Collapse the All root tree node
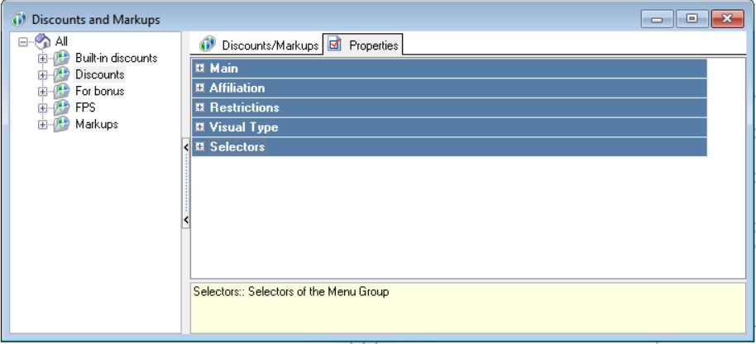Screen dimensions: 756x344 pos(23,41)
